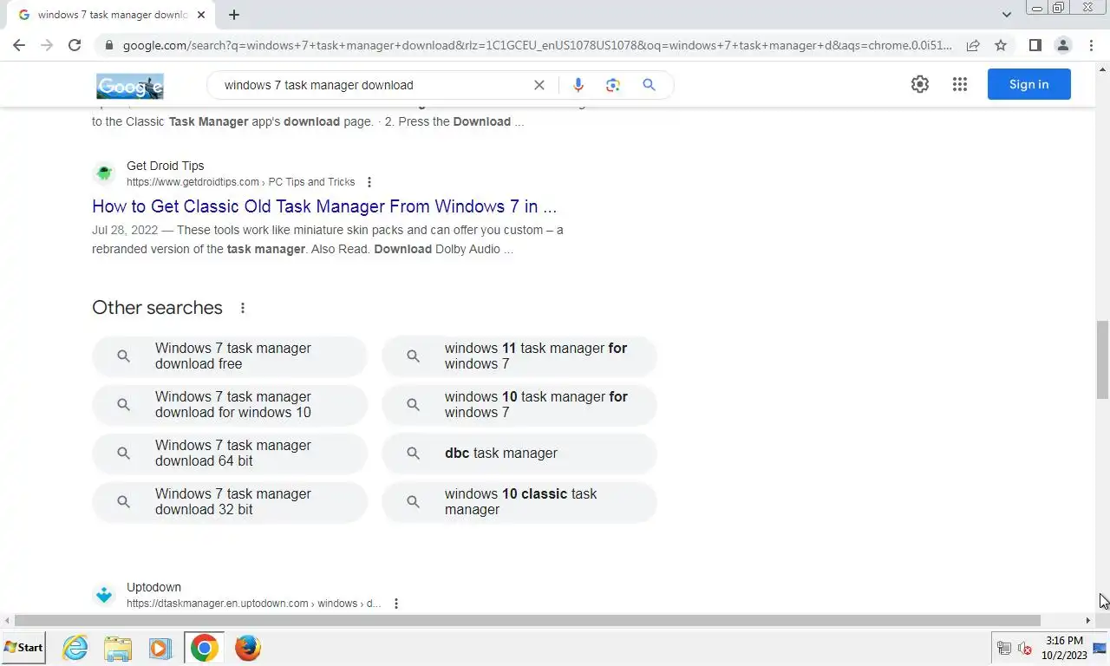Open the dtaskmanager.en.uptodown.com URL
1110x666 pixels.
[253, 604]
